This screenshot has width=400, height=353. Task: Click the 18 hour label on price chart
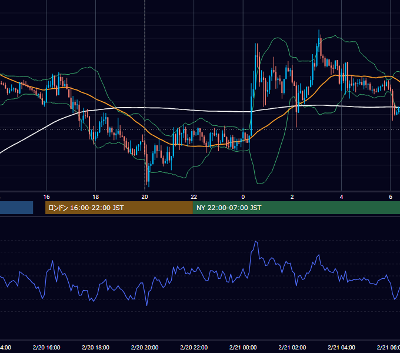click(96, 197)
